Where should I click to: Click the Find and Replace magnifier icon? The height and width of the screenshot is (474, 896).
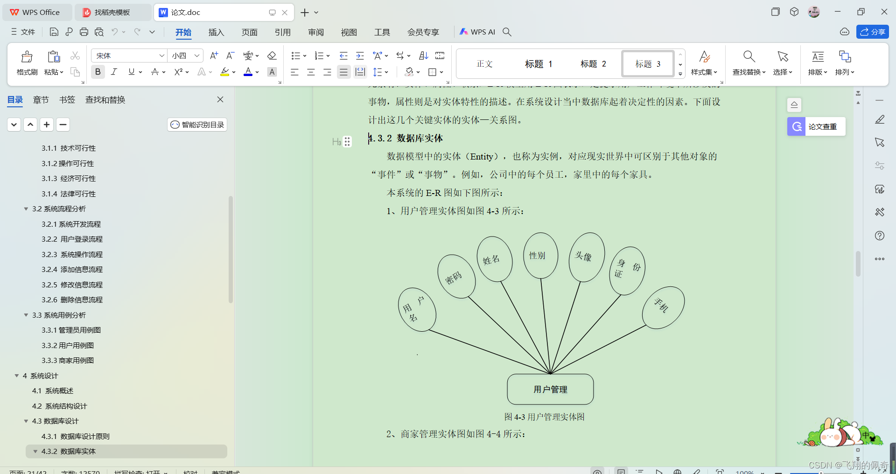point(749,56)
